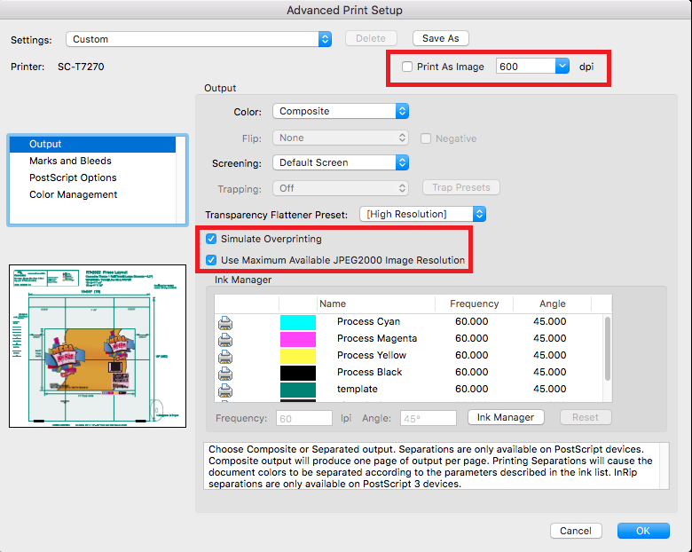The image size is (692, 552).
Task: Click the Process Magenta color swatch
Action: (298, 339)
